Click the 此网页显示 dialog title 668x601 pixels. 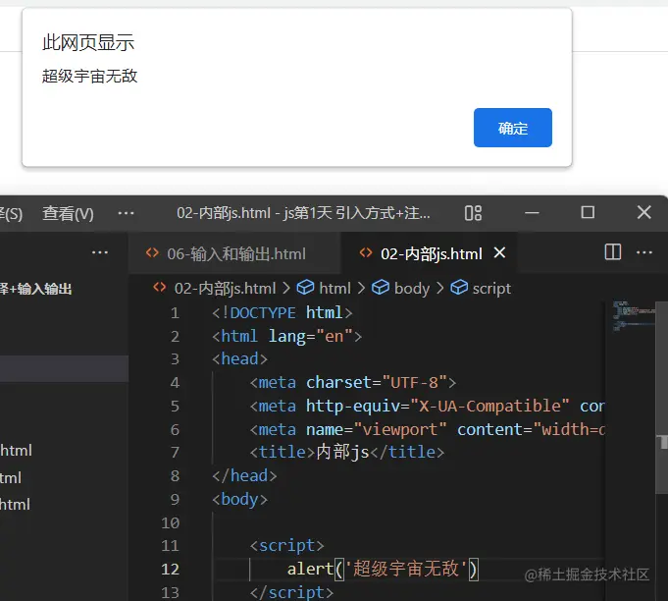pos(88,42)
